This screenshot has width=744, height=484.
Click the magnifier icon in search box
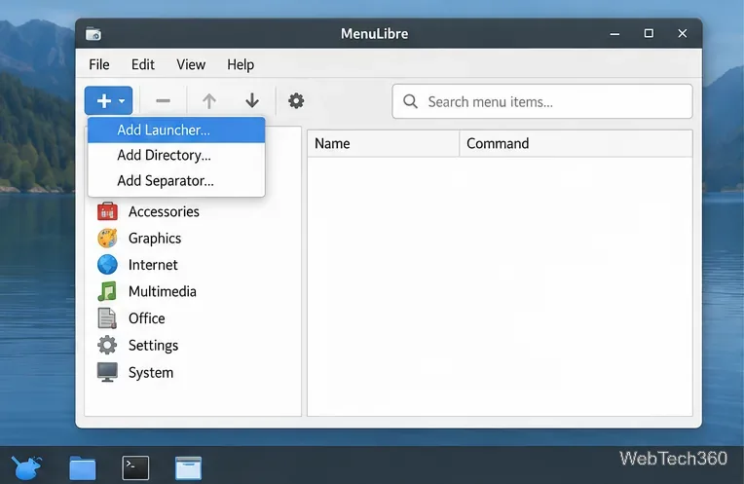click(x=410, y=101)
